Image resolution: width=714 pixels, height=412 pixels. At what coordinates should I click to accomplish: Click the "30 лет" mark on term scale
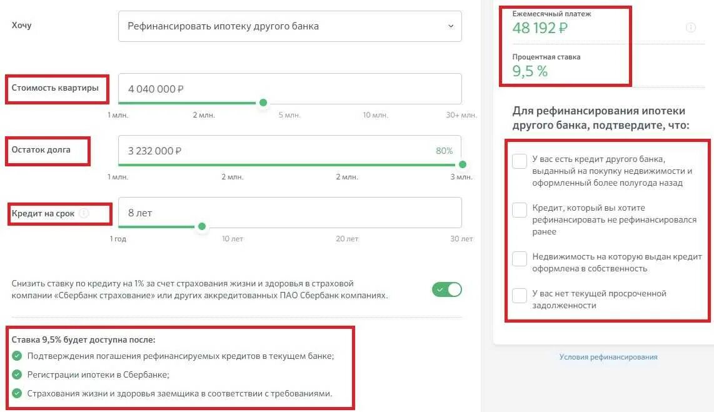461,239
